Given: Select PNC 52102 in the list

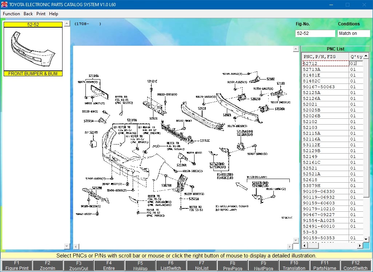Looking at the screenshot, I should click(x=325, y=122).
